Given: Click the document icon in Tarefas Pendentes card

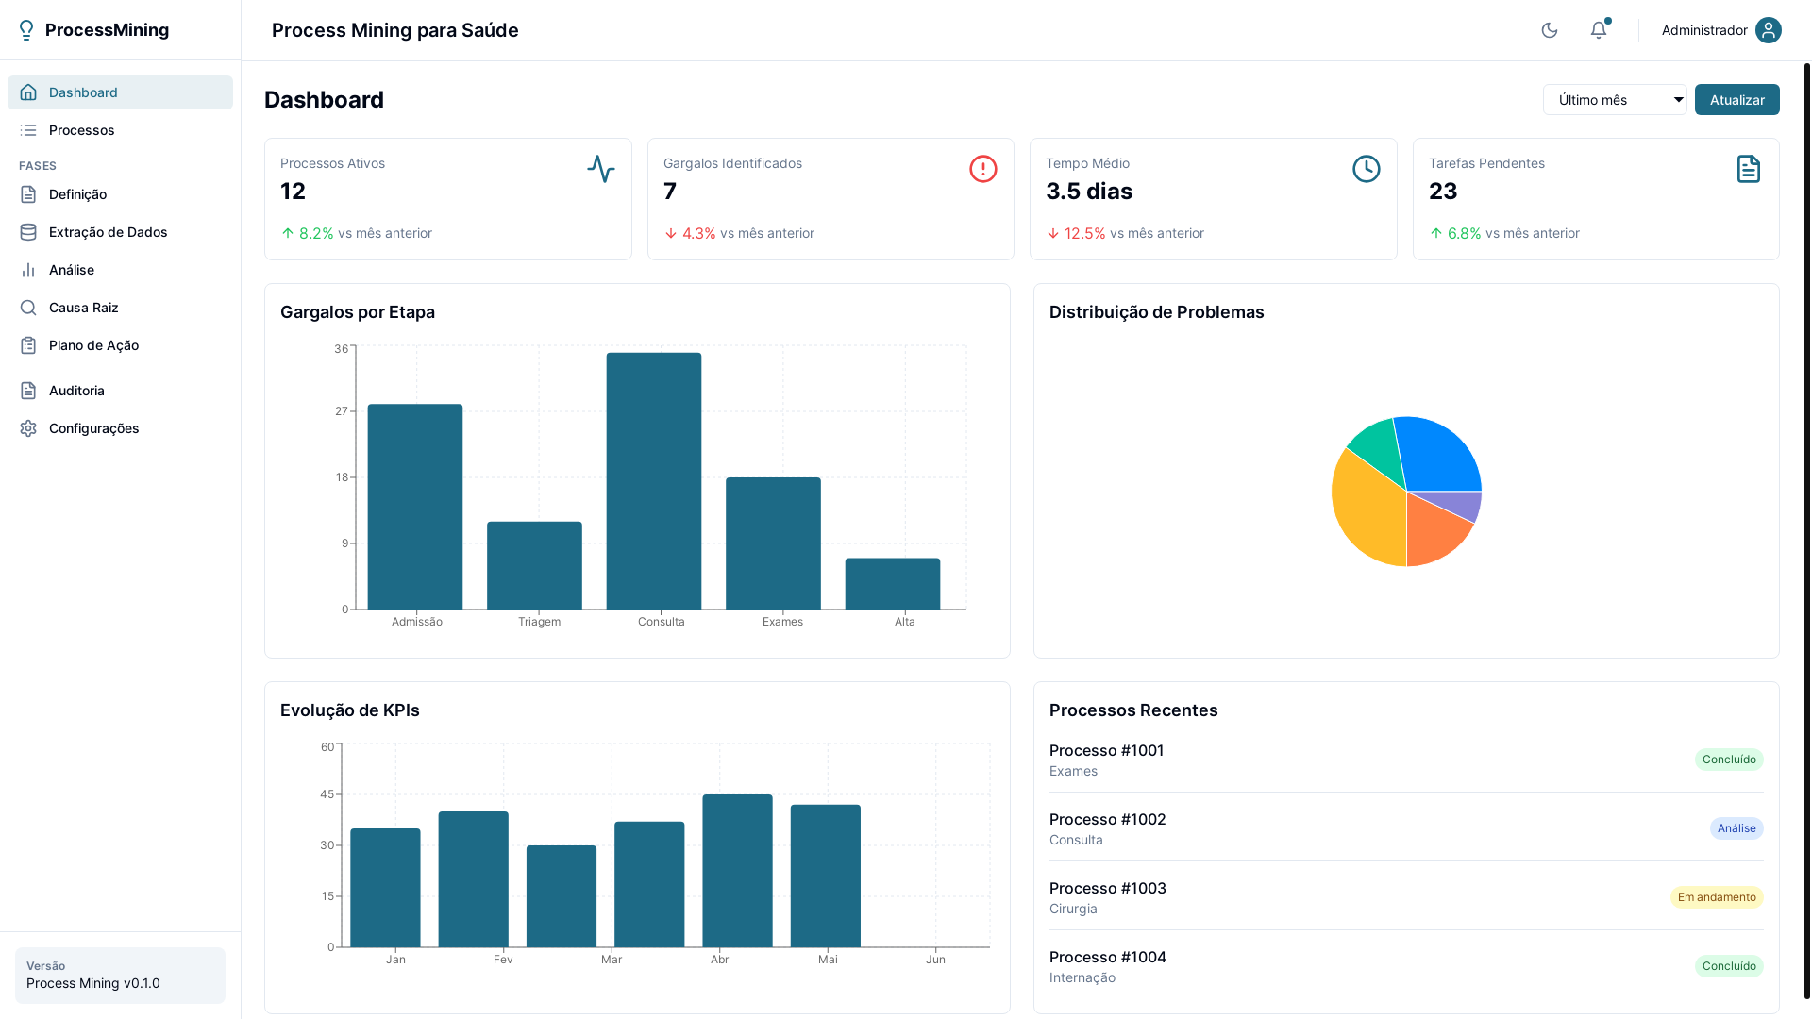Looking at the screenshot, I should 1749,169.
